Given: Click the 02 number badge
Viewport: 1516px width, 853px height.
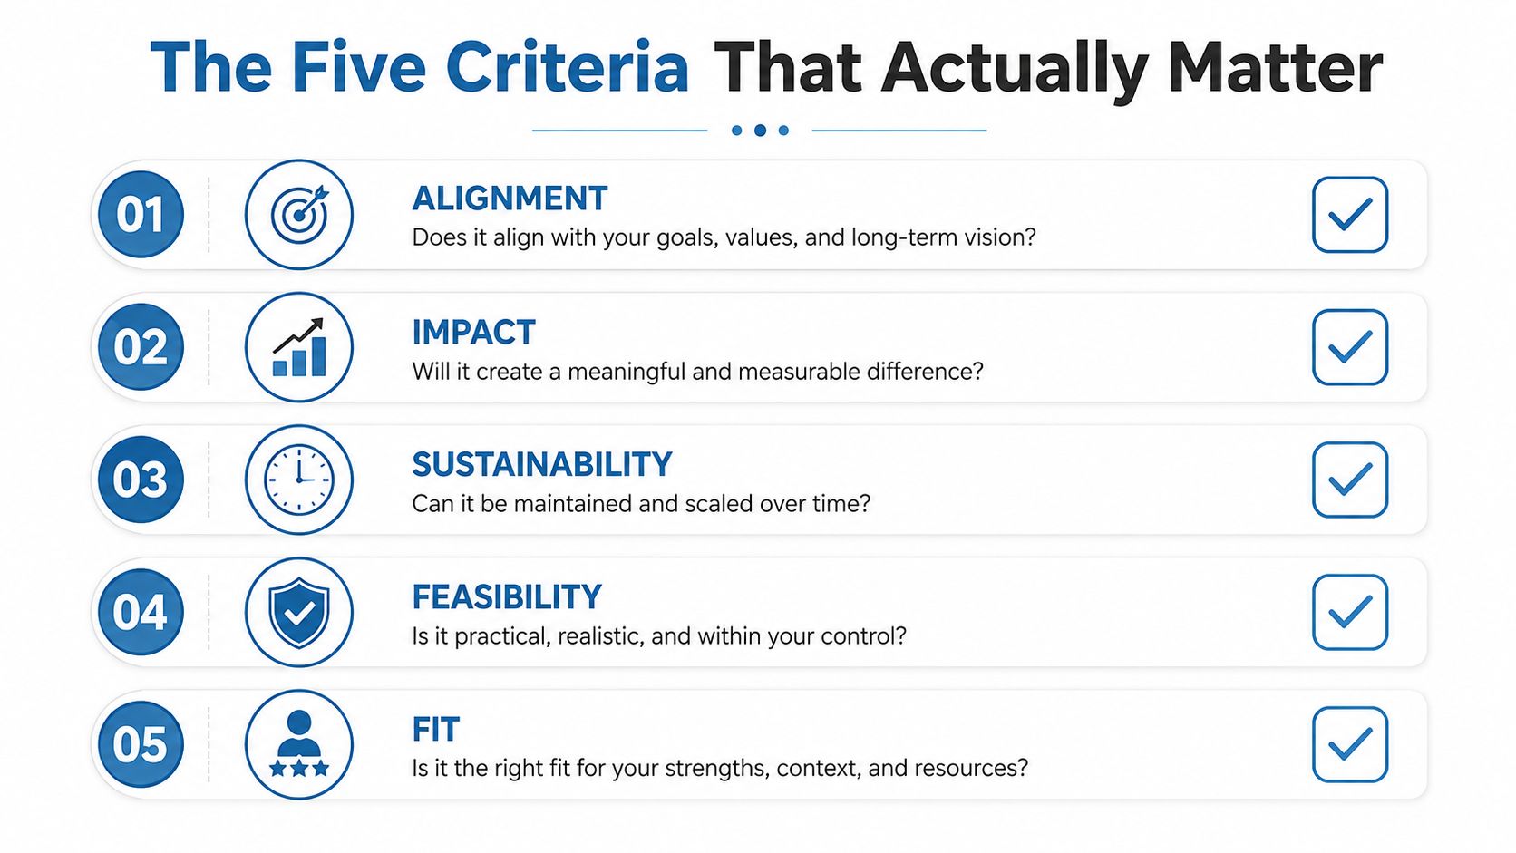Looking at the screenshot, I should (x=141, y=347).
